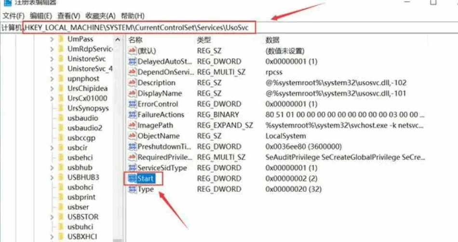Open the 查看(V) menu
Image resolution: width=458 pixels, height=242 pixels.
pos(68,15)
